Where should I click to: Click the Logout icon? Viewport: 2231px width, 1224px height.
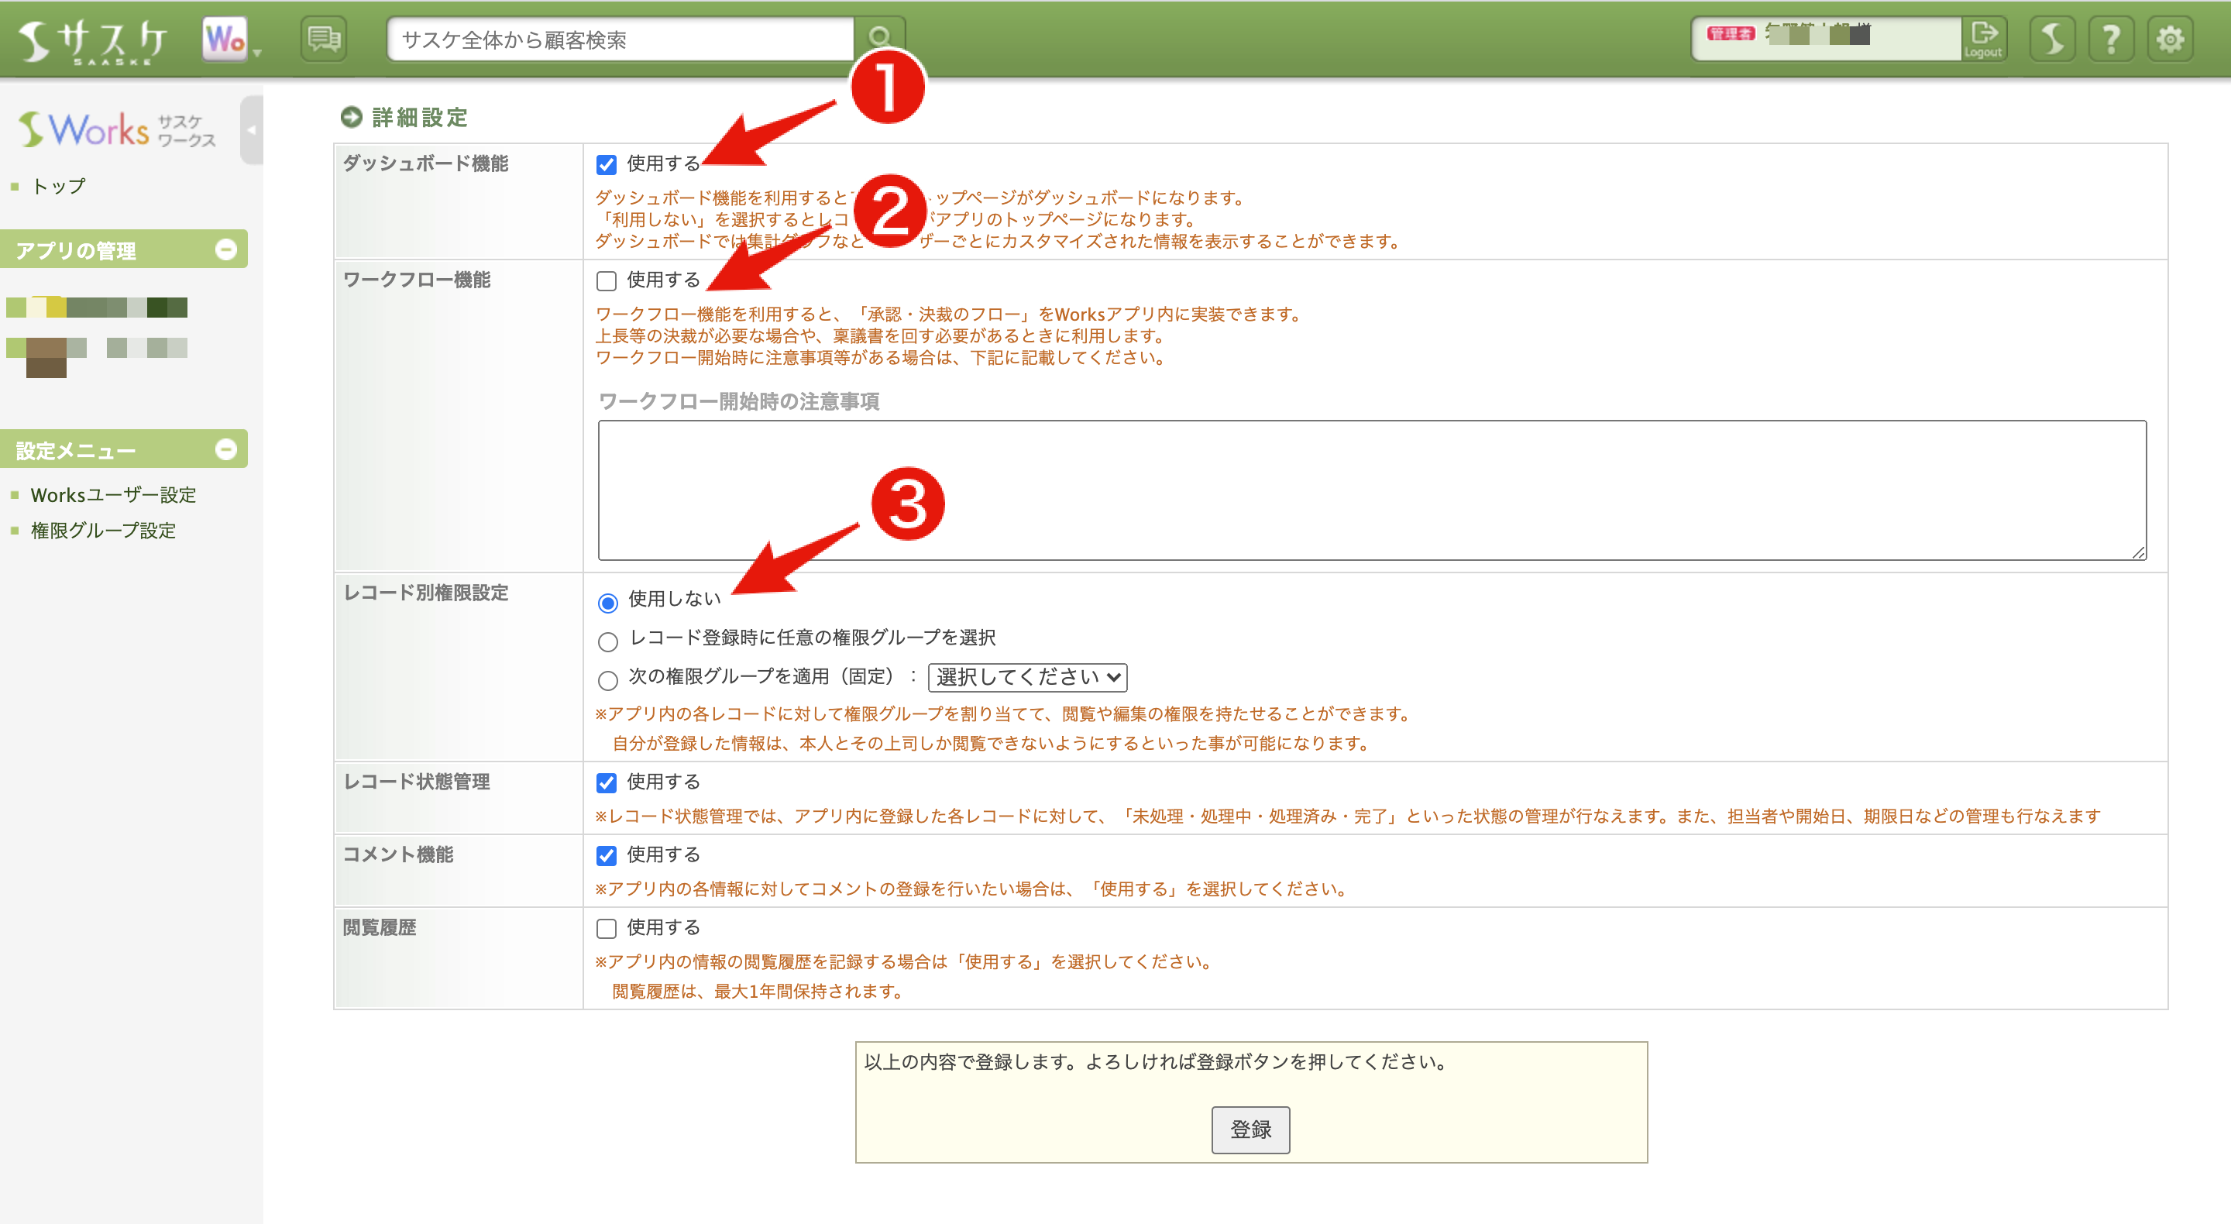[1984, 38]
